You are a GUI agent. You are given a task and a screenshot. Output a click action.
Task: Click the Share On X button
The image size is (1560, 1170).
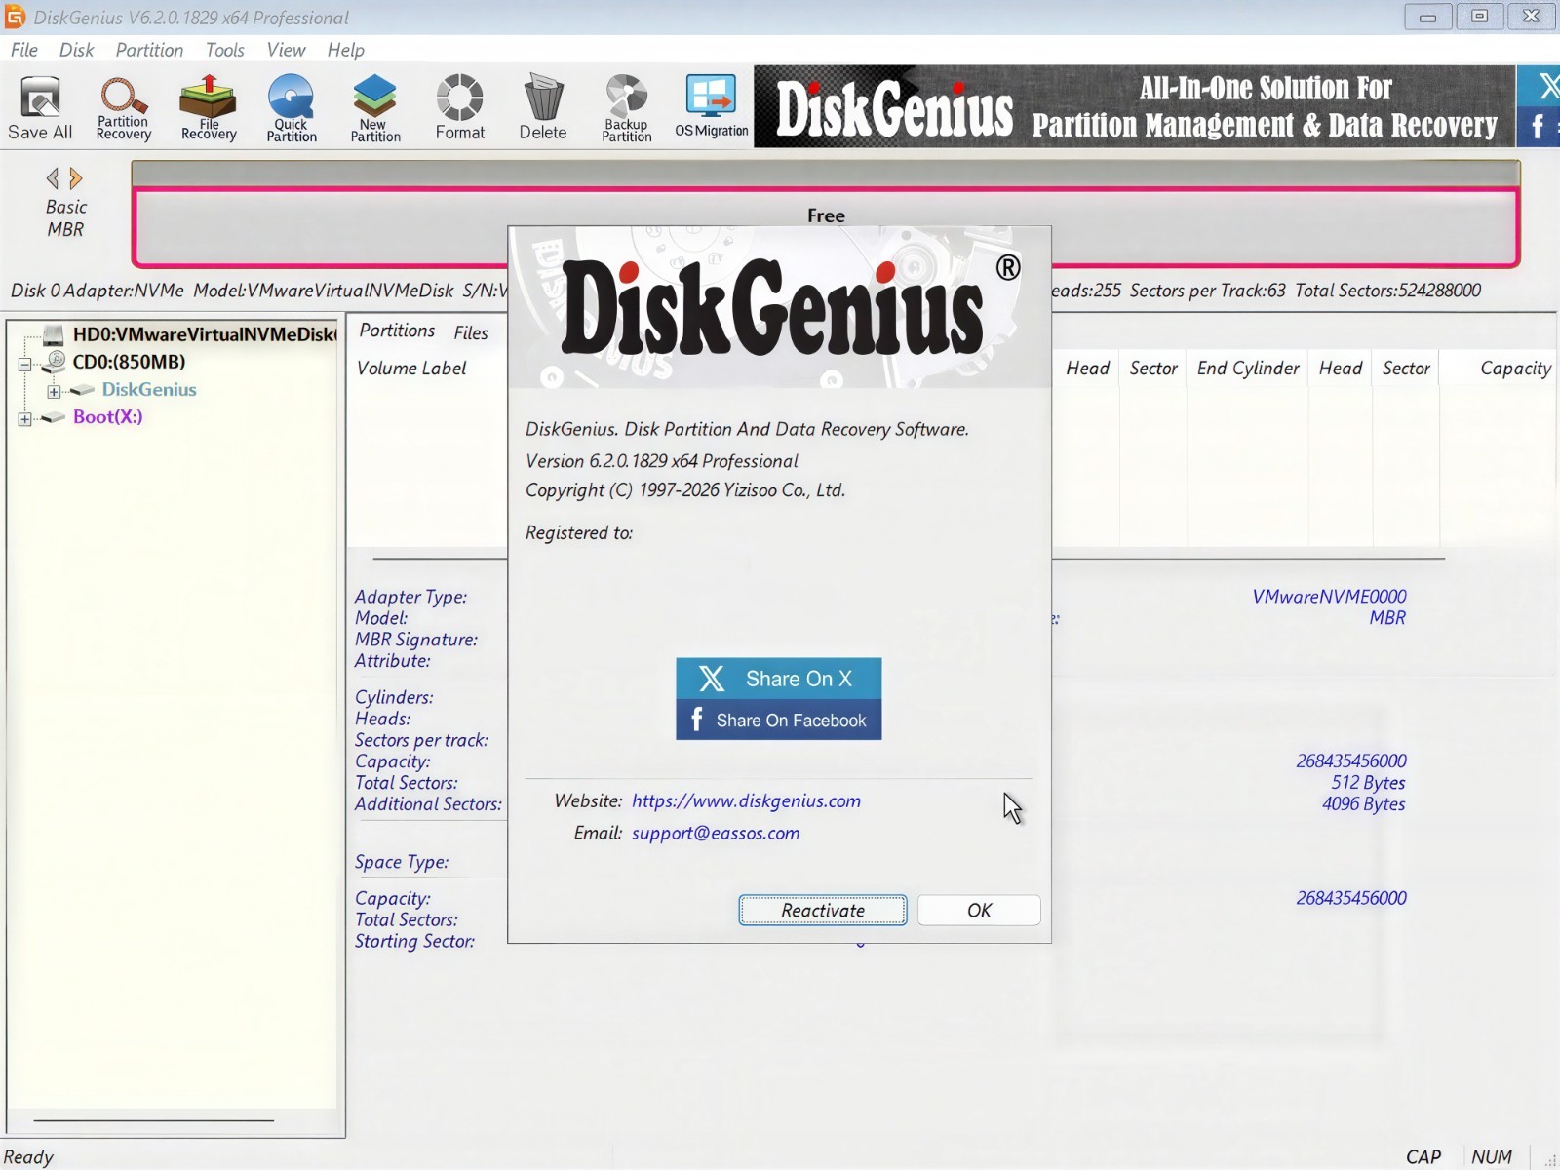tap(778, 679)
